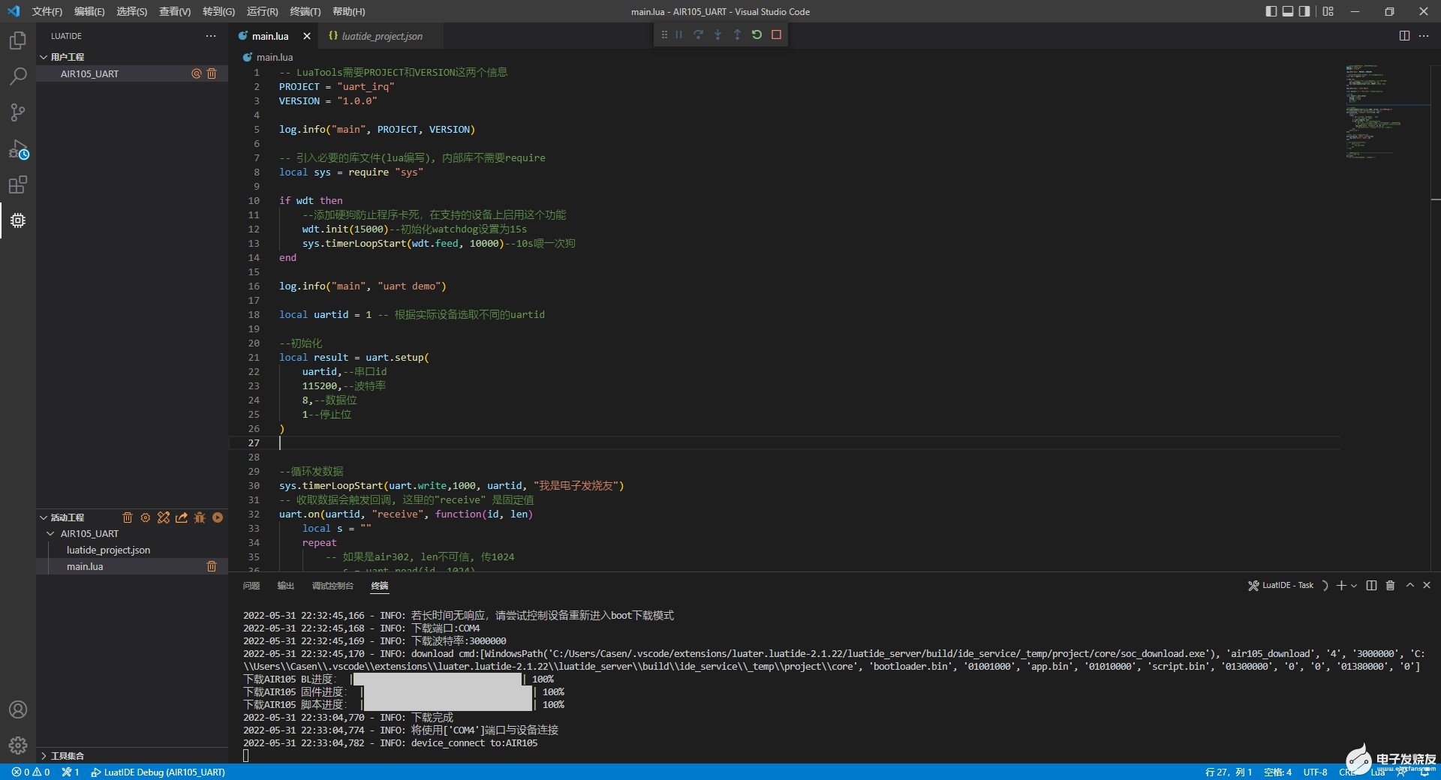
Task: Change file encoding via UTF-8
Action: click(x=1315, y=772)
